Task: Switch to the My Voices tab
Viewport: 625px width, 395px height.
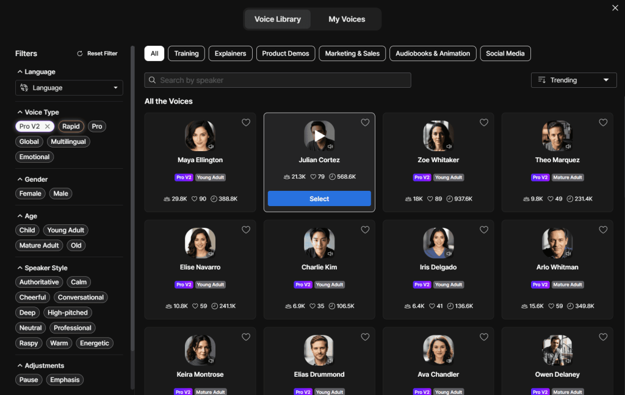Action: pos(347,19)
